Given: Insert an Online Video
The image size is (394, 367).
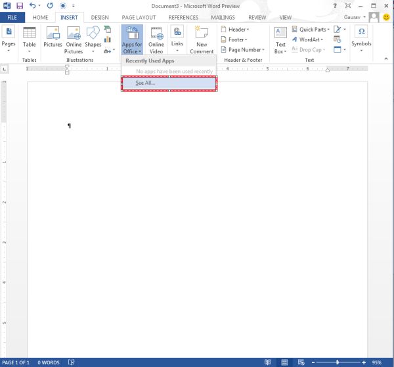Looking at the screenshot, I should pyautogui.click(x=156, y=39).
